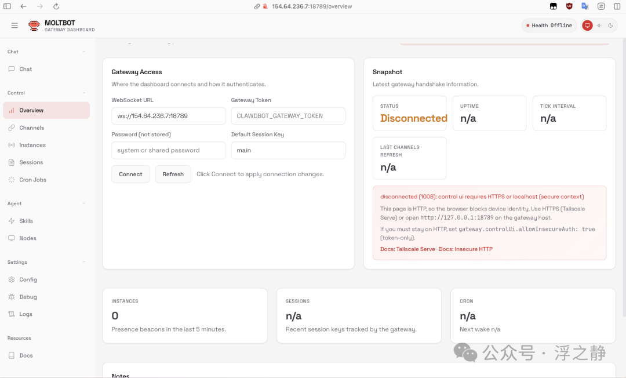Click the Cron Jobs spinner icon

point(12,180)
